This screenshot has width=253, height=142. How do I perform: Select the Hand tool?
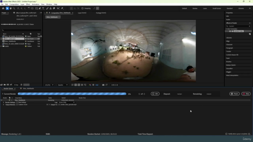pos(11,8)
